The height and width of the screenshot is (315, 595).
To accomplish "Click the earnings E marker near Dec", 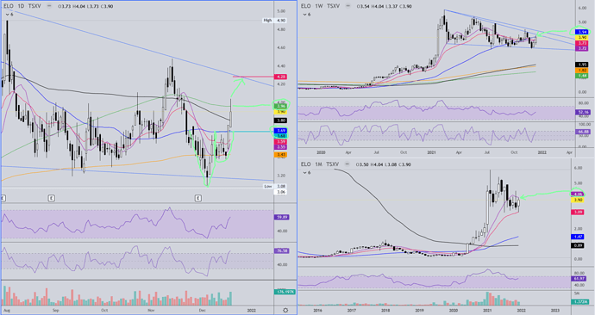I will 198,198.
